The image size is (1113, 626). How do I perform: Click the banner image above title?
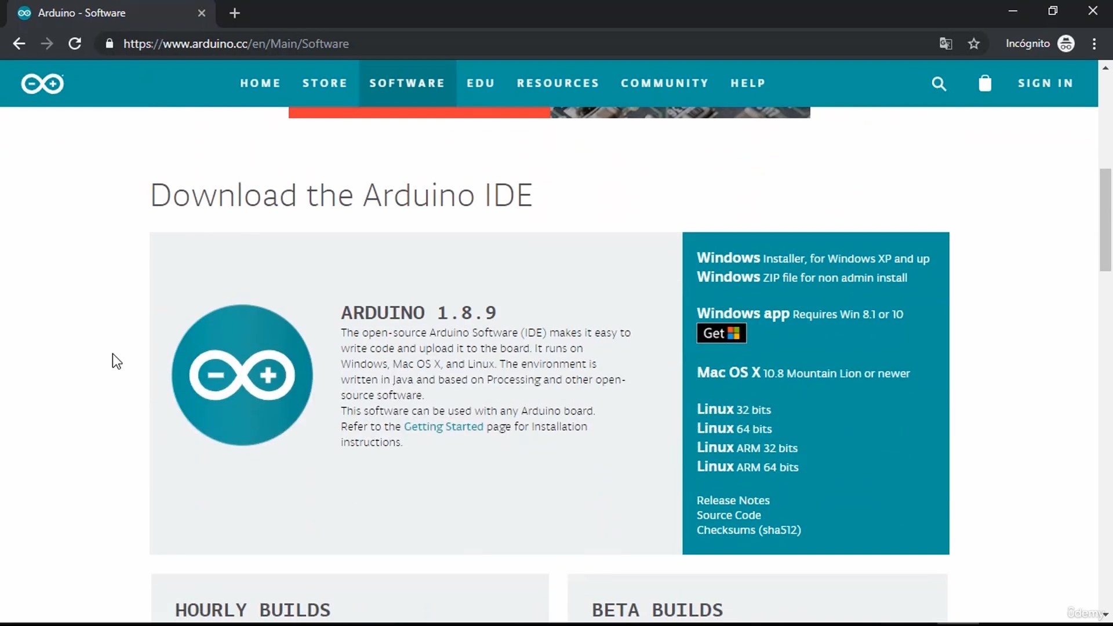point(550,112)
